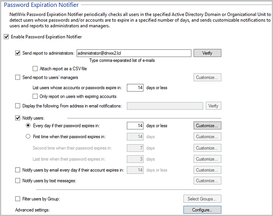This screenshot has height=216, width=273.
Task: Click First time password expires days field
Action: tap(135, 137)
